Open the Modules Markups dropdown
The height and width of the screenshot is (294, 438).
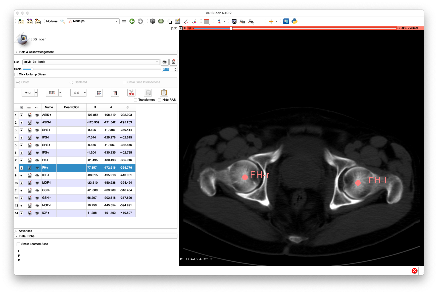pos(93,21)
